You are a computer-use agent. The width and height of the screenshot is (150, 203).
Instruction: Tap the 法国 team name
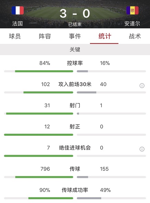coord(18,23)
